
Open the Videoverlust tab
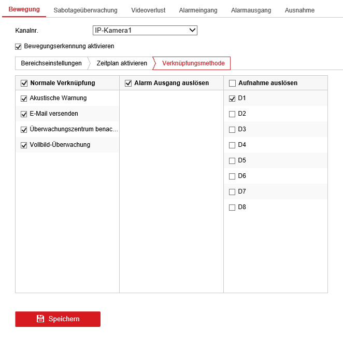click(148, 10)
